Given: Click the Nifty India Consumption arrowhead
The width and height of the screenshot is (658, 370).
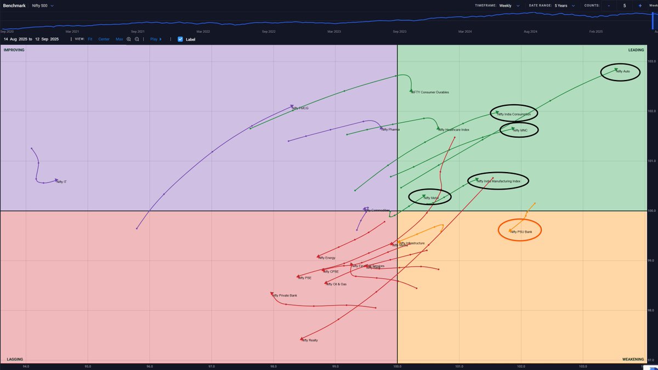Looking at the screenshot, I should [497, 112].
